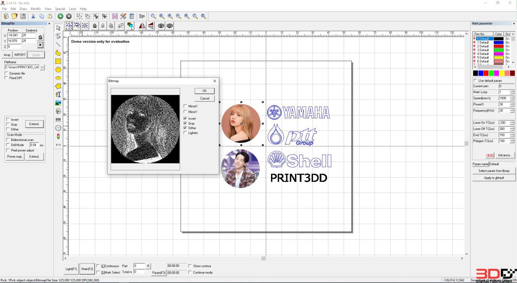Screen dimensions: 517x283
Task: Click the Mirror X toolbar icon
Action: [141, 25]
